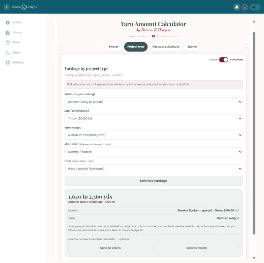264x263 pixels.
Task: Click the Send to Resize button
Action: [196, 248]
